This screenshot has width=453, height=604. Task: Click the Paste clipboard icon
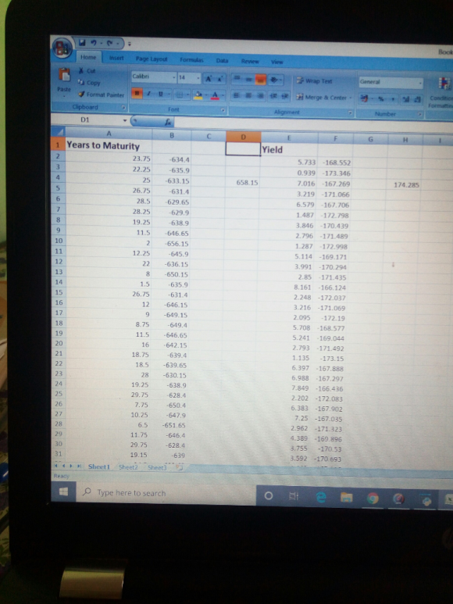click(64, 75)
